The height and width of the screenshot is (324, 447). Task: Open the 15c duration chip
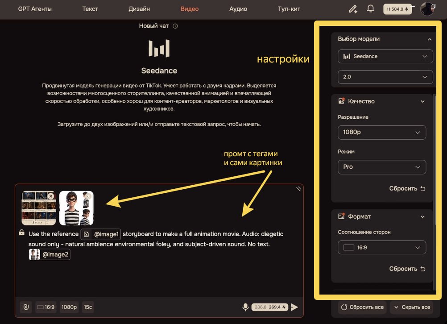click(x=88, y=307)
